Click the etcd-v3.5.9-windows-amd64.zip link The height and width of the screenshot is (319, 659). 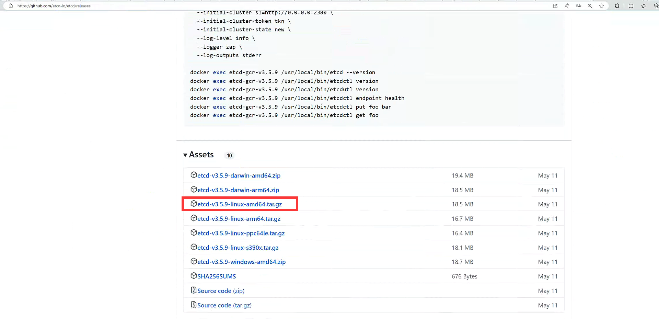pos(241,262)
